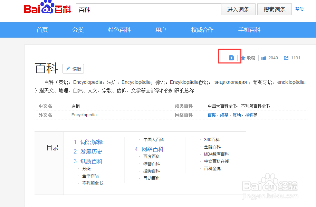Go to the 不列颠全书 subsection

tap(92, 183)
